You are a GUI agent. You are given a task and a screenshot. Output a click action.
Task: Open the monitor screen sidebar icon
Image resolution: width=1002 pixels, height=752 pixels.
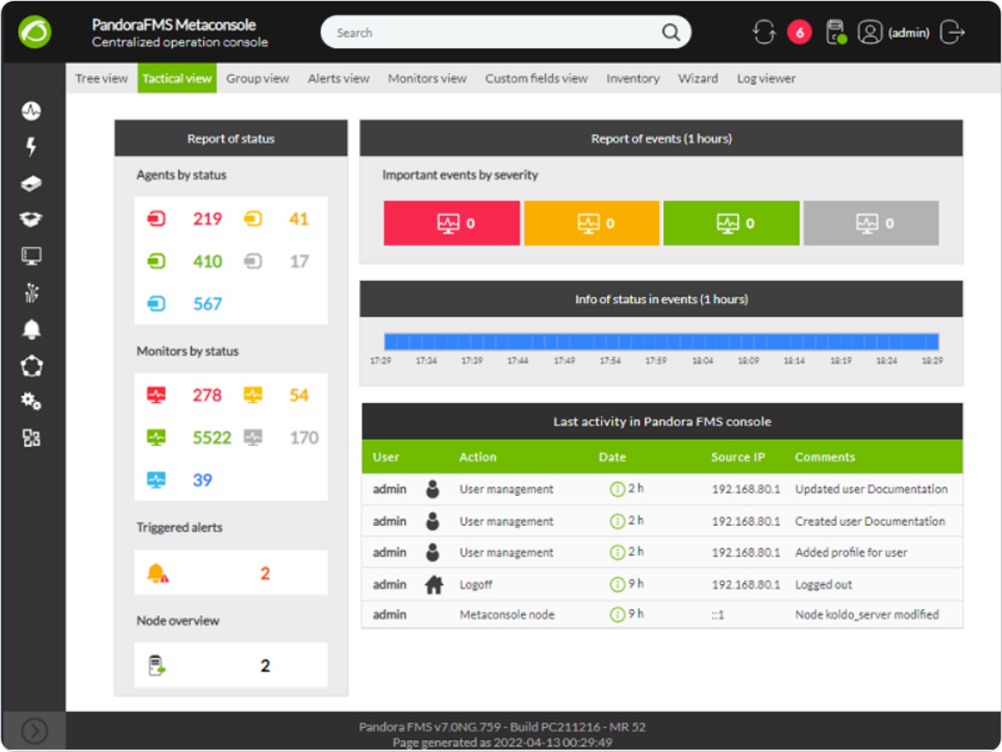pos(31,256)
